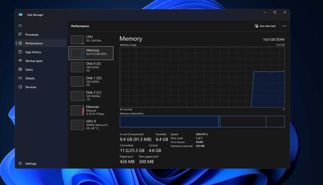Click the App history clock icon
The height and width of the screenshot is (185, 323).
pos(20,52)
